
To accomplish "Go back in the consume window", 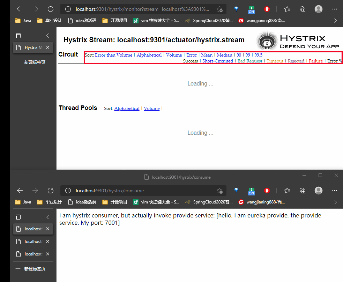I will [20, 191].
